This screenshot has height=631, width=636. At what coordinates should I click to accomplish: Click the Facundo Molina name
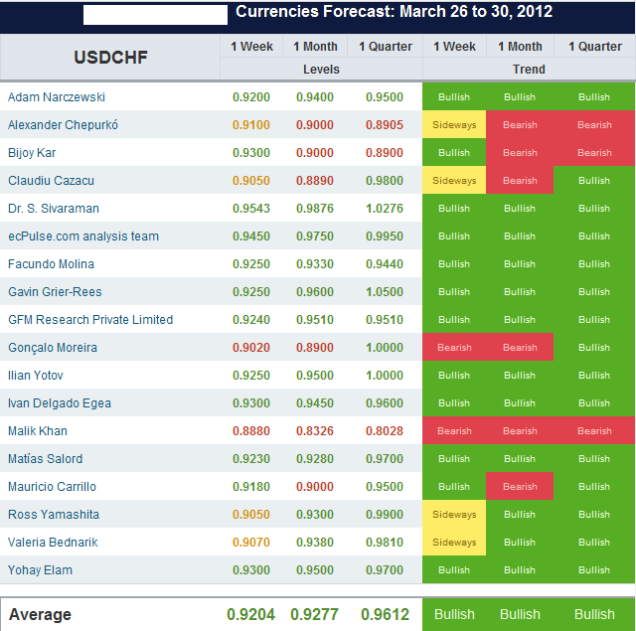point(51,264)
